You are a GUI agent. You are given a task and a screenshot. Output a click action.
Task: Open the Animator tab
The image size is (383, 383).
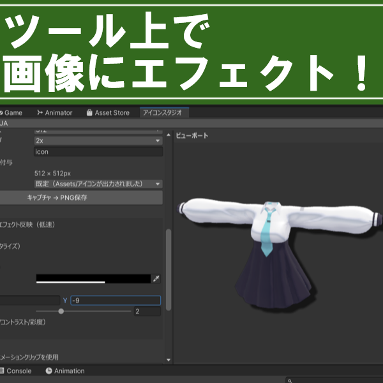(x=54, y=113)
